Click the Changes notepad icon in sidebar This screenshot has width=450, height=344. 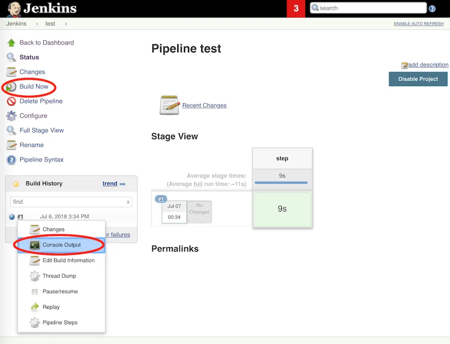pyautogui.click(x=12, y=72)
